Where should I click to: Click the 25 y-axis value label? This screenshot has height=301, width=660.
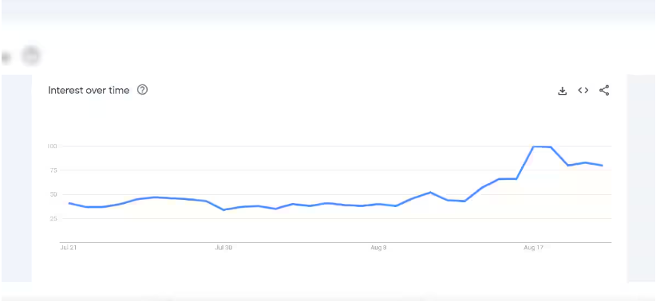point(53,218)
